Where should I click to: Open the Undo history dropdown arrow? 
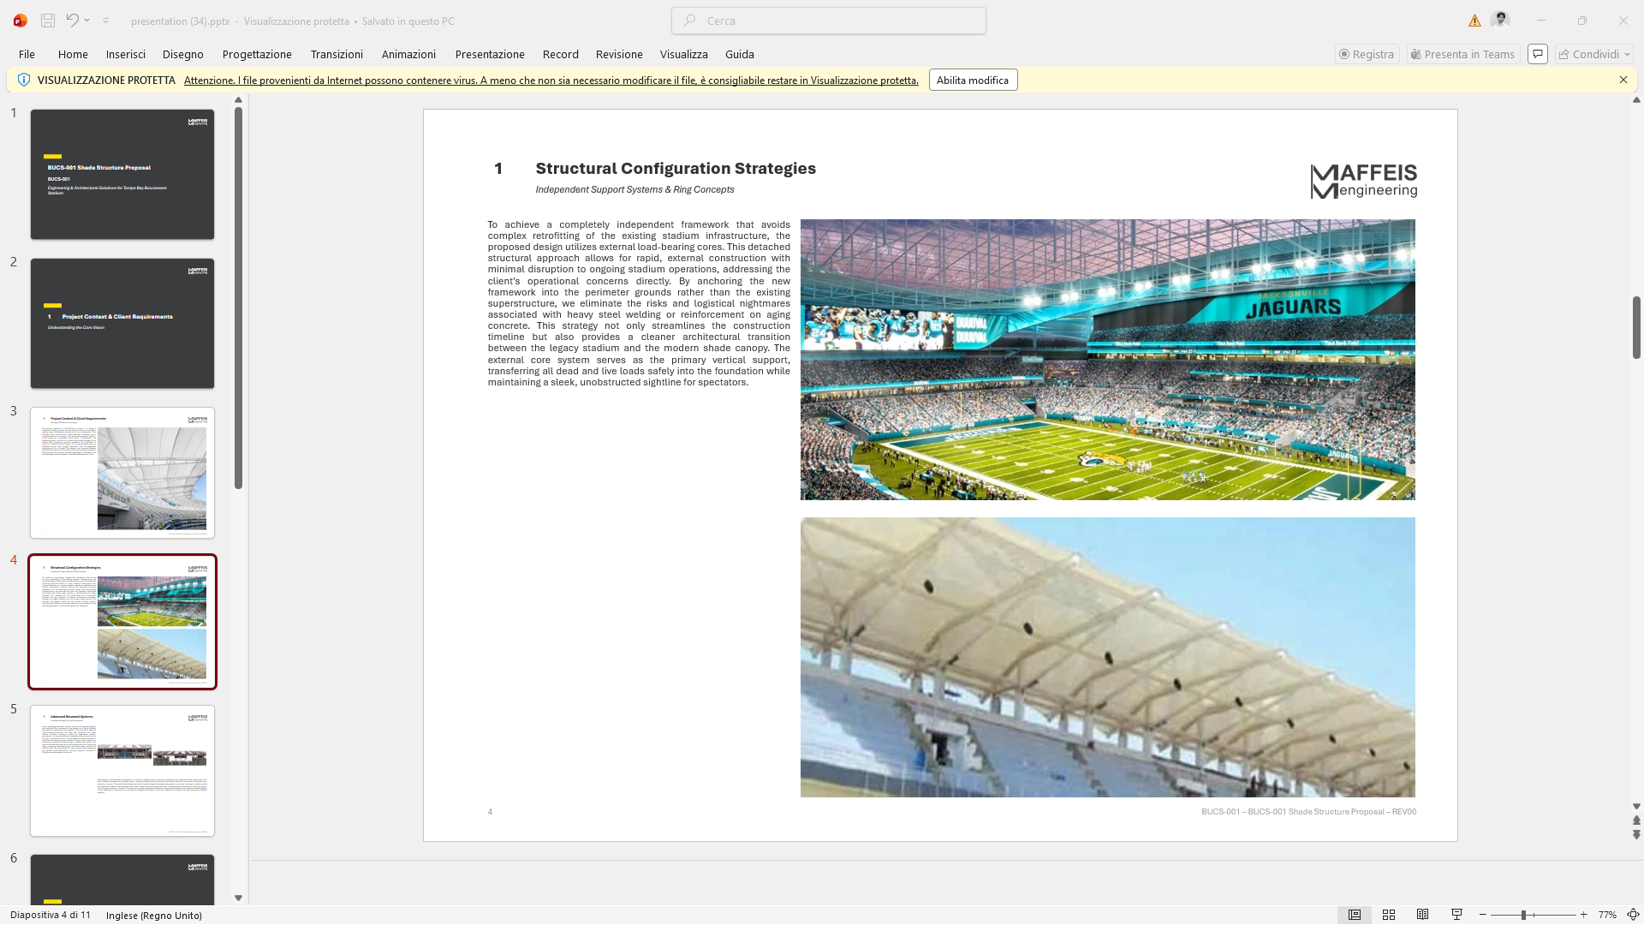87,21
